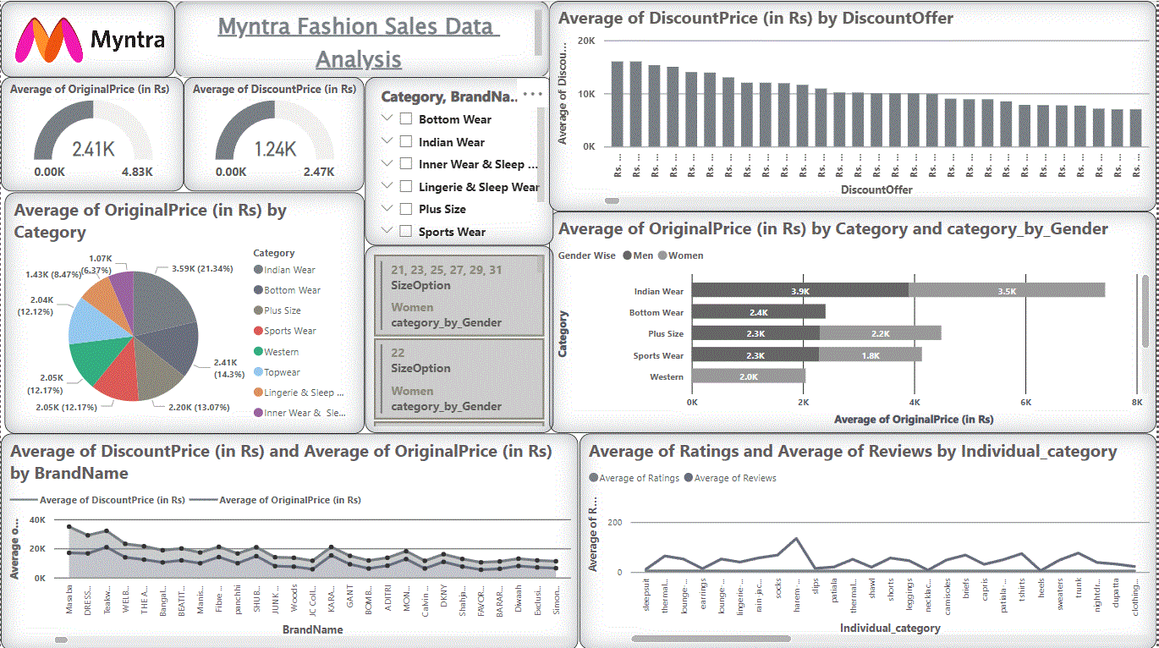Image resolution: width=1159 pixels, height=648 pixels.
Task: Select the Sports Wear legend dot
Action: 257,331
